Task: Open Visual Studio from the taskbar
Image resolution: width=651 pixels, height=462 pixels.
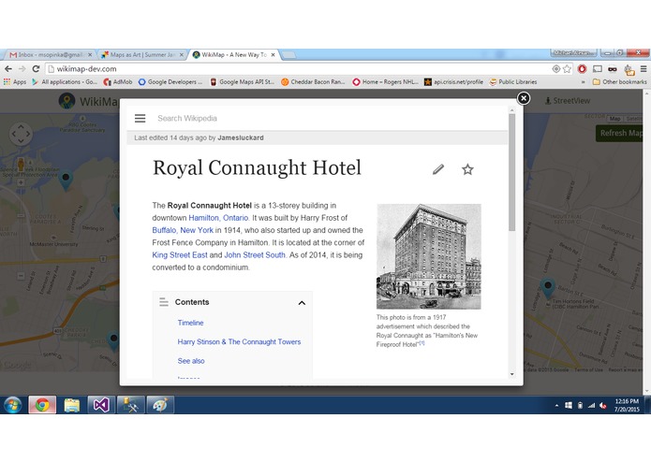Action: tap(101, 405)
